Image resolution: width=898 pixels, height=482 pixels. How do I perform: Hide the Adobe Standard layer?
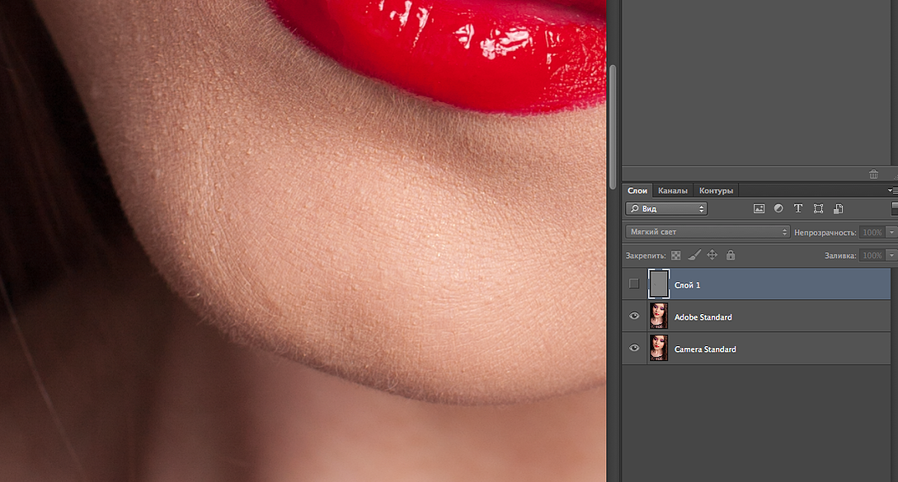point(634,316)
